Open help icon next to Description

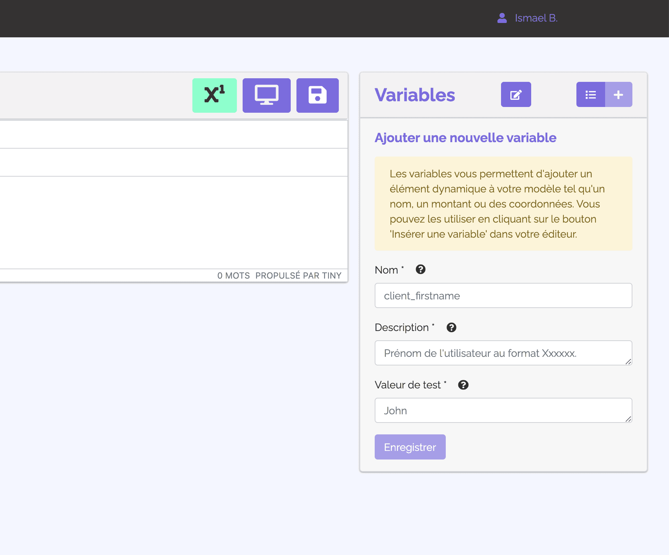point(452,327)
